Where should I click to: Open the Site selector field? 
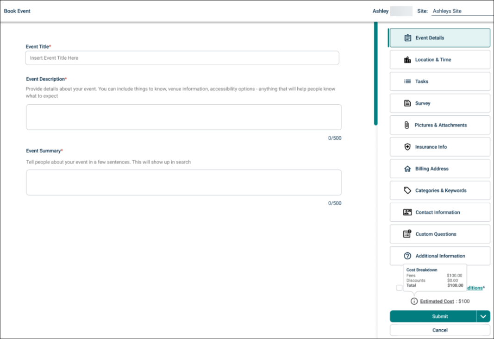(462, 11)
